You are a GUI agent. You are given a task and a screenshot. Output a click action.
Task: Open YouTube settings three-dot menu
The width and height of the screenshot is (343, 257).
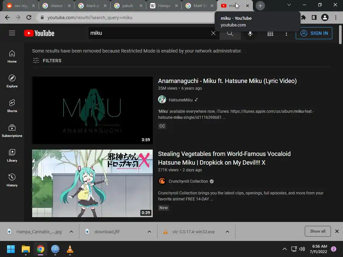(286, 33)
